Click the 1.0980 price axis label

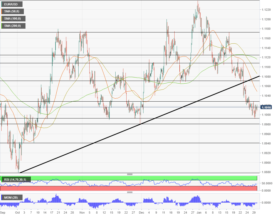pyautogui.click(x=266, y=124)
